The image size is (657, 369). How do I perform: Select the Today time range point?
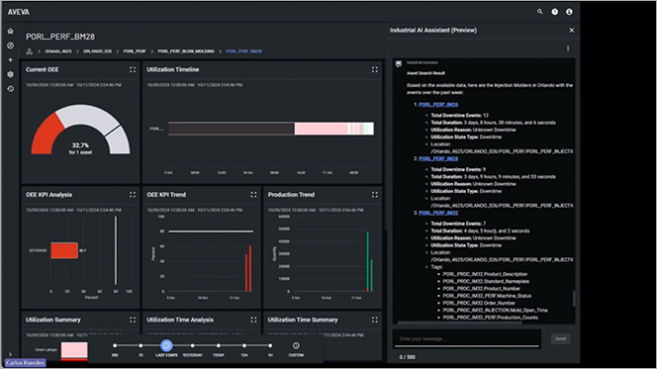[219, 345]
